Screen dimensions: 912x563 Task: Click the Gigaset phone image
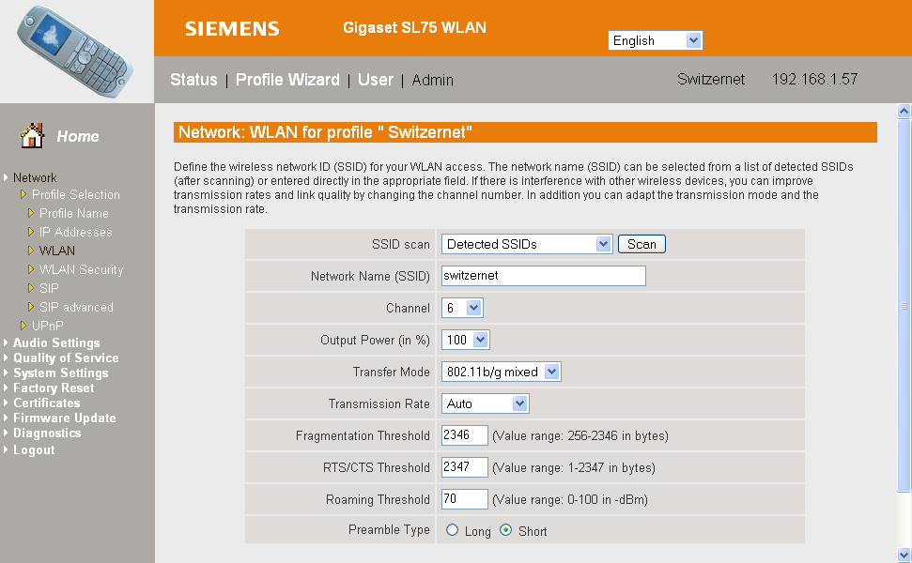[74, 51]
